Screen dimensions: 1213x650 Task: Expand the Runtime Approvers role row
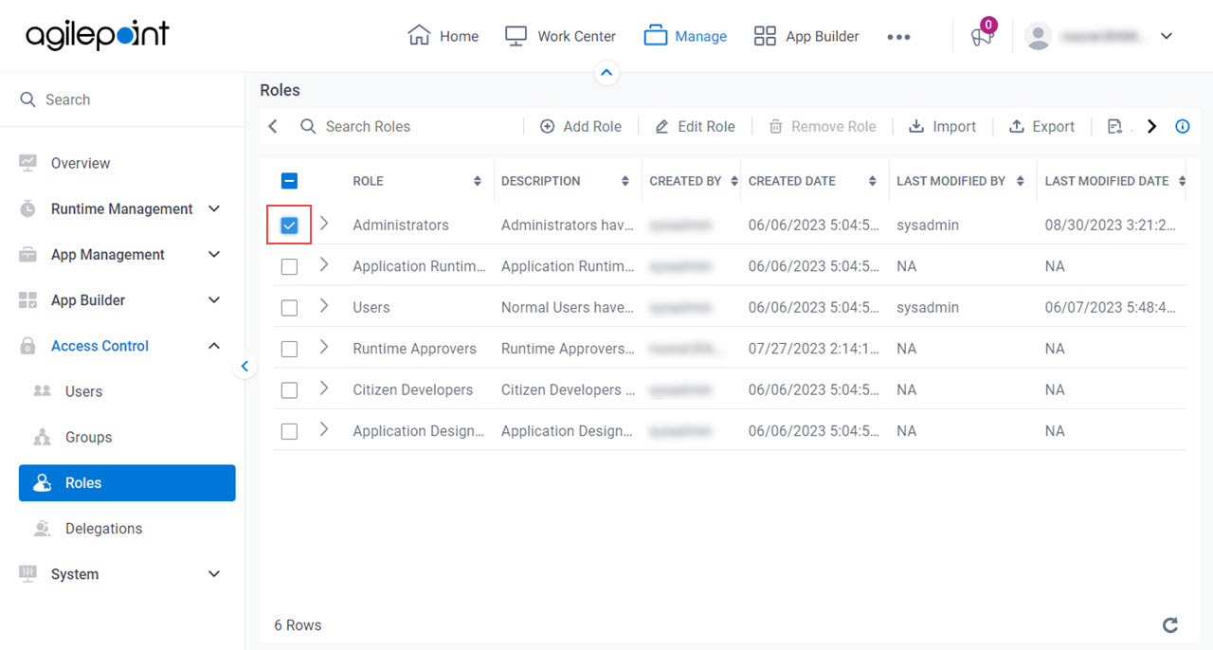[324, 347]
